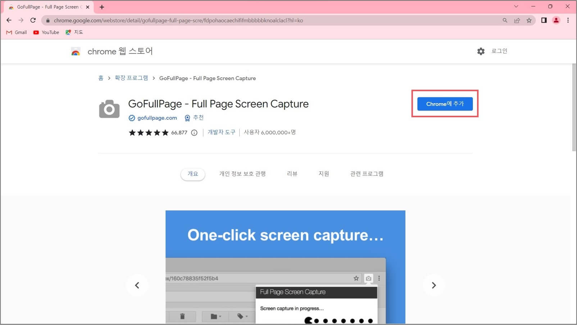The height and width of the screenshot is (325, 577).
Task: Go forward in browser history
Action: [21, 20]
